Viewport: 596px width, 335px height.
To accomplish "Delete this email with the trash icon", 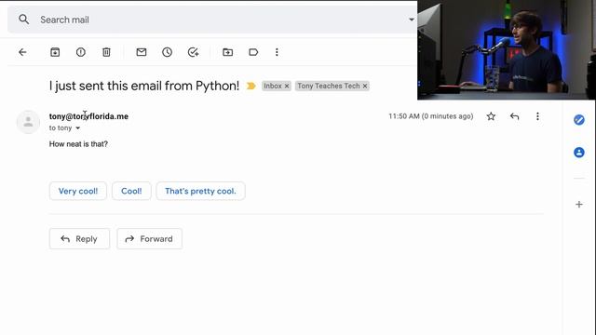I will pyautogui.click(x=106, y=52).
